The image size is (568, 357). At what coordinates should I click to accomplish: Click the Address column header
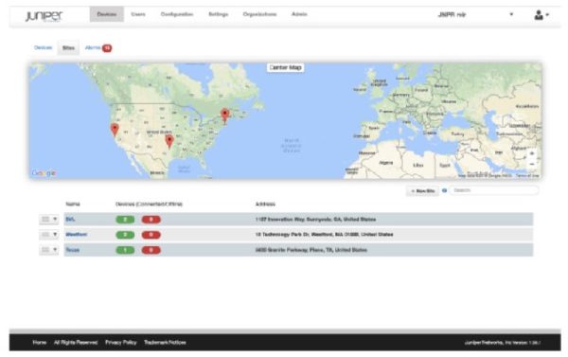click(265, 204)
